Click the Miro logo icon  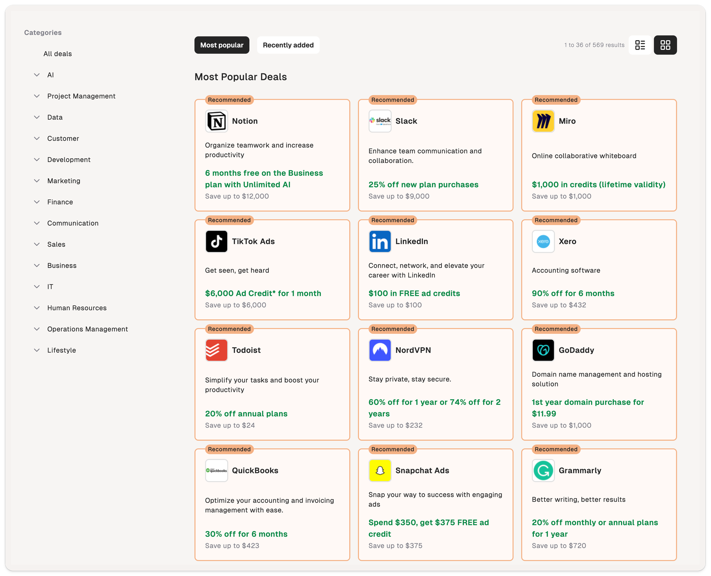coord(543,121)
